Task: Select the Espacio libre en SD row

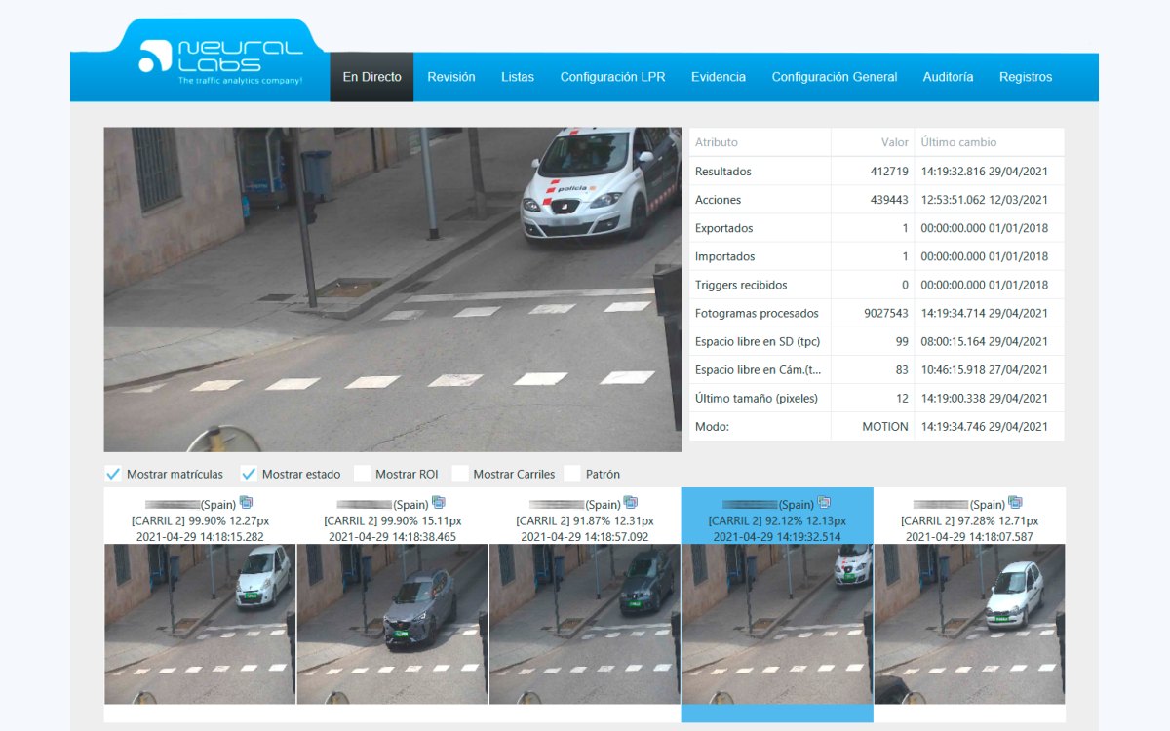Action: (x=877, y=342)
